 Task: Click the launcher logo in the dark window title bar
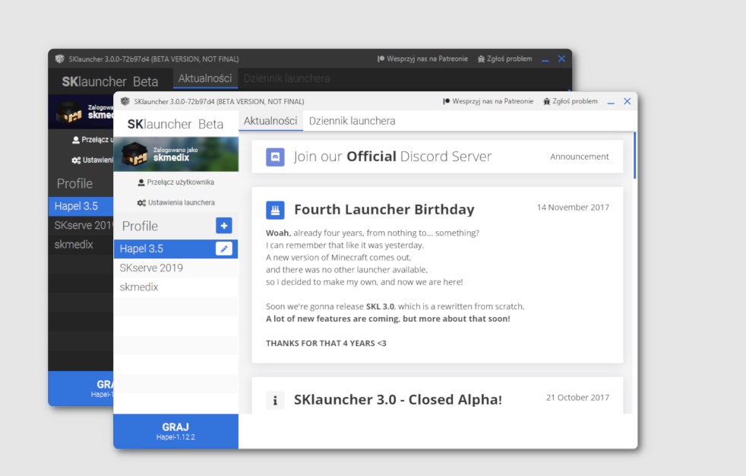coord(60,59)
